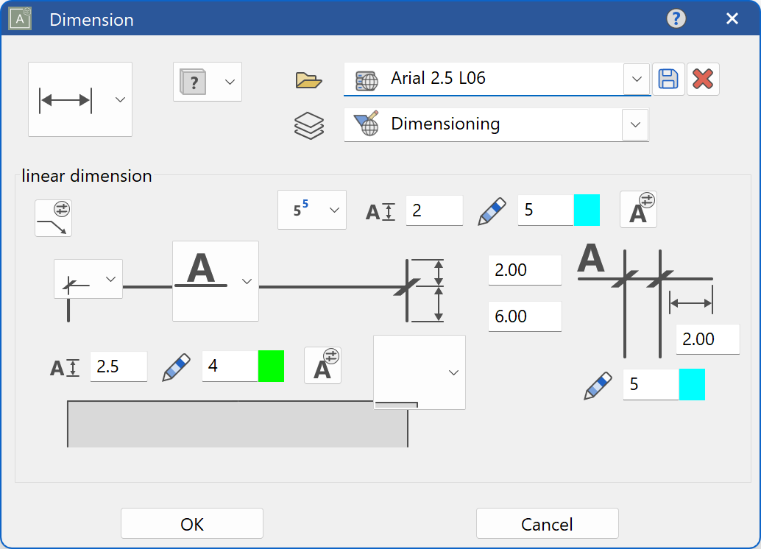
Task: Save the Arial 2.5 L06 dimension style
Action: click(x=668, y=79)
